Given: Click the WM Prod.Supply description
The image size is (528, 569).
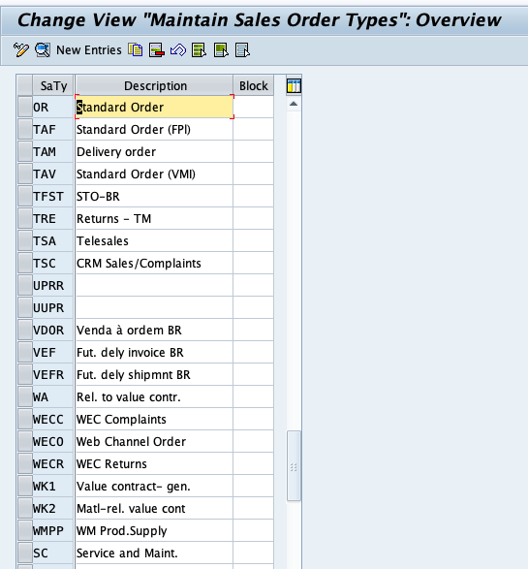Looking at the screenshot, I should pos(154,530).
